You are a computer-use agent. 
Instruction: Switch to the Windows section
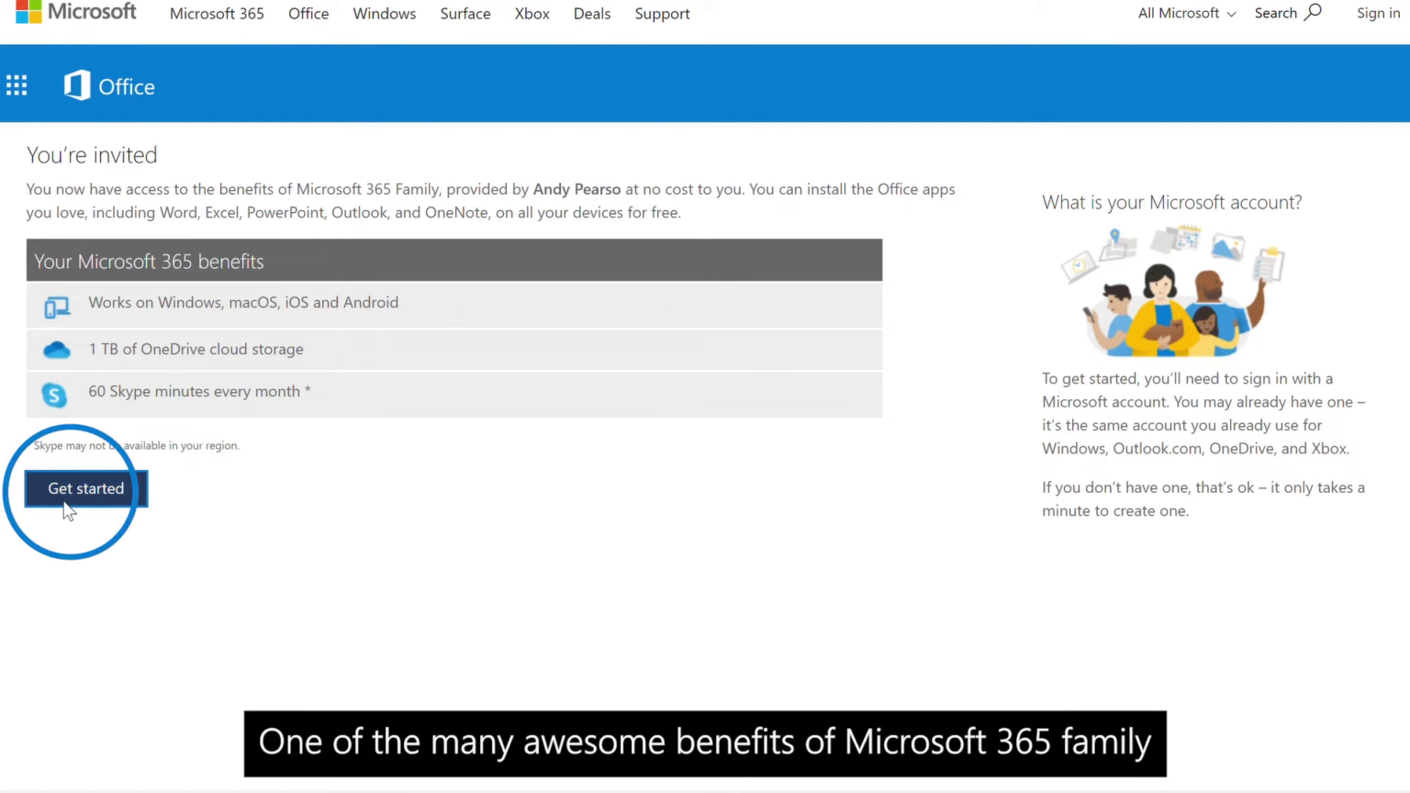tap(384, 13)
